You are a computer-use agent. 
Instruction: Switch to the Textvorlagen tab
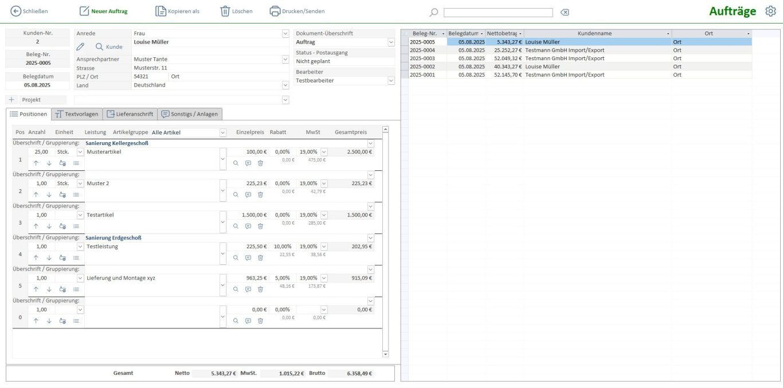pos(77,114)
